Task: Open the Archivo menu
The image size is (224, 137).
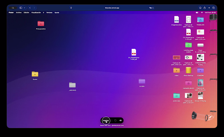Action: pos(18,13)
